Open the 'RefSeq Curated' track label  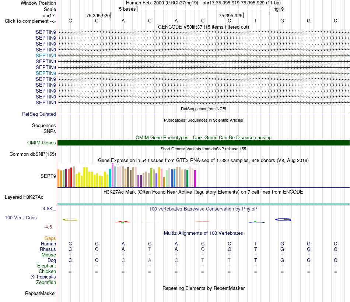pyautogui.click(x=39, y=114)
